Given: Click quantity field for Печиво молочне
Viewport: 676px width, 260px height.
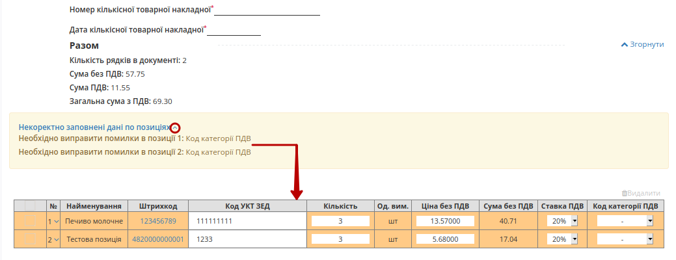Looking at the screenshot, I should [x=340, y=221].
